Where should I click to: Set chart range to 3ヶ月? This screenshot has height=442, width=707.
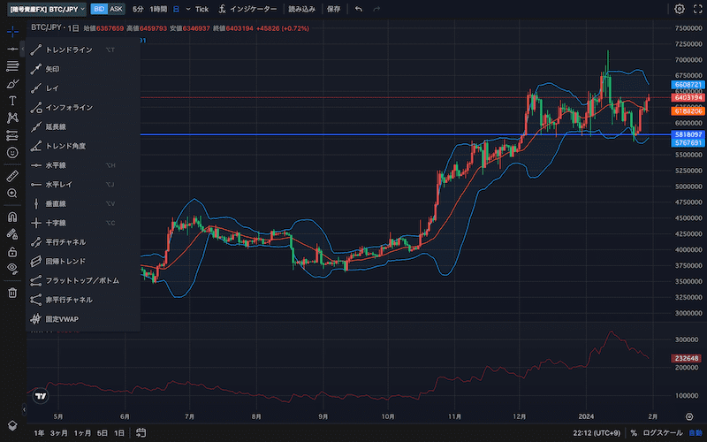pos(58,433)
